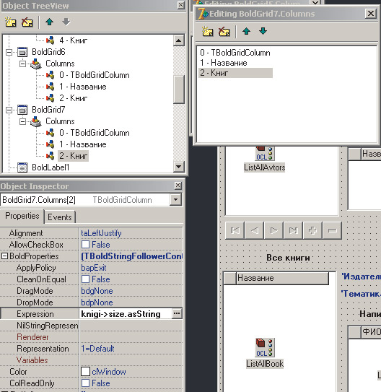This screenshot has height=392, width=381.
Task: Select the ListAllAvtors OCL component icon
Action: coord(265,152)
